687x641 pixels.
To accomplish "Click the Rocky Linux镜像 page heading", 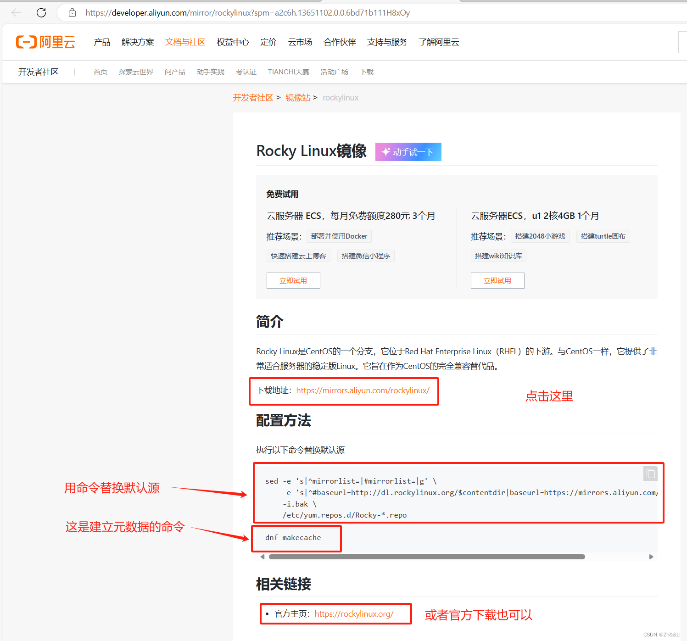I will pyautogui.click(x=311, y=151).
